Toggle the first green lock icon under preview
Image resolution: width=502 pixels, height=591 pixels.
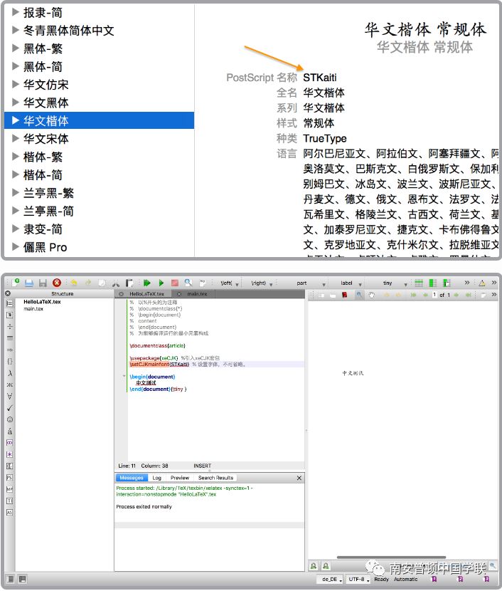314,566
